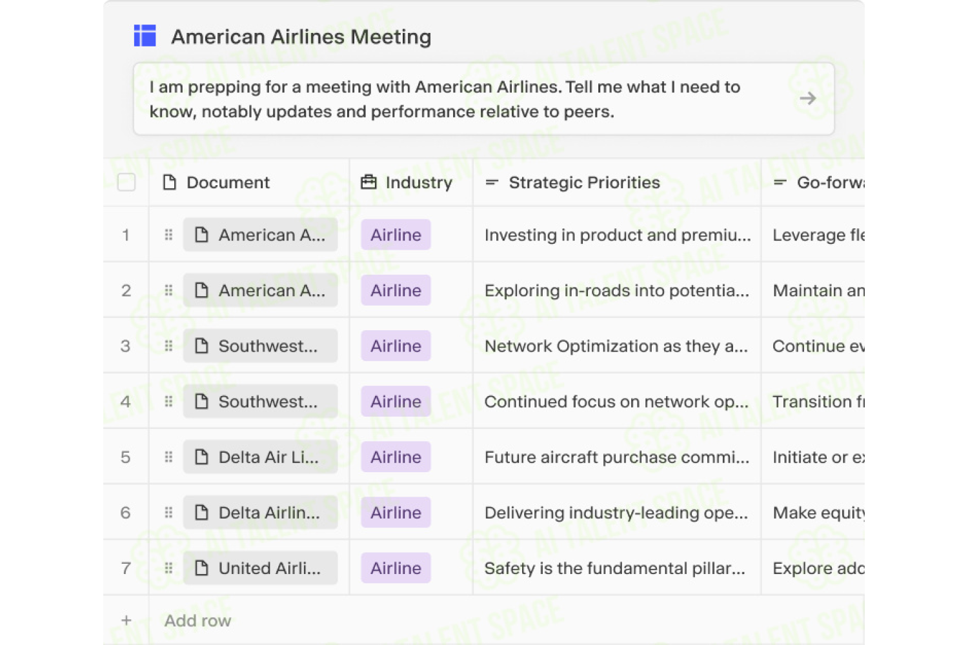Click the blue table icon beside the title
This screenshot has height=645, width=968.
pos(145,36)
